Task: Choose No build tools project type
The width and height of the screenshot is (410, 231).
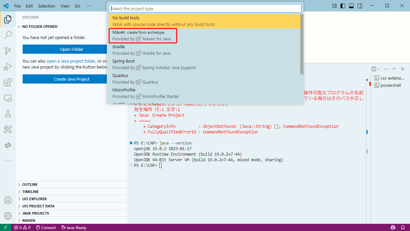Action: coord(205,21)
